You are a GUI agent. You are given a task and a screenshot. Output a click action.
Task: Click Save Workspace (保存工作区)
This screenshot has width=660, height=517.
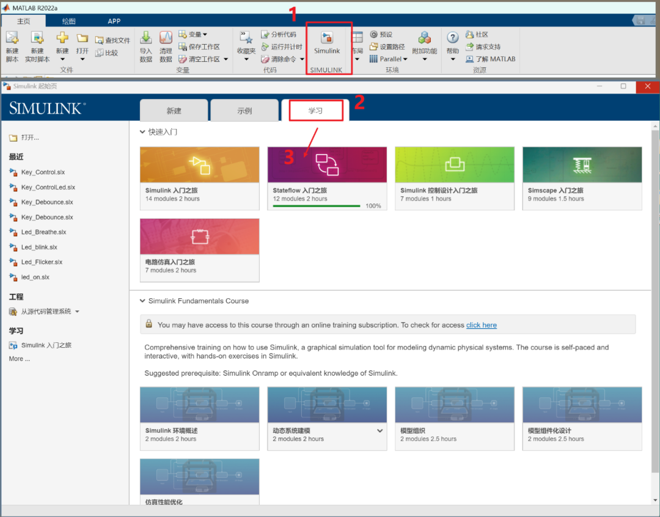[x=199, y=46]
